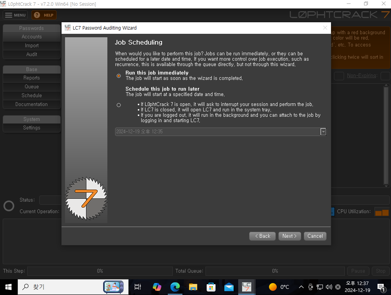Select Schedule this job to run later radio
The height and width of the screenshot is (295, 391).
pyautogui.click(x=119, y=105)
